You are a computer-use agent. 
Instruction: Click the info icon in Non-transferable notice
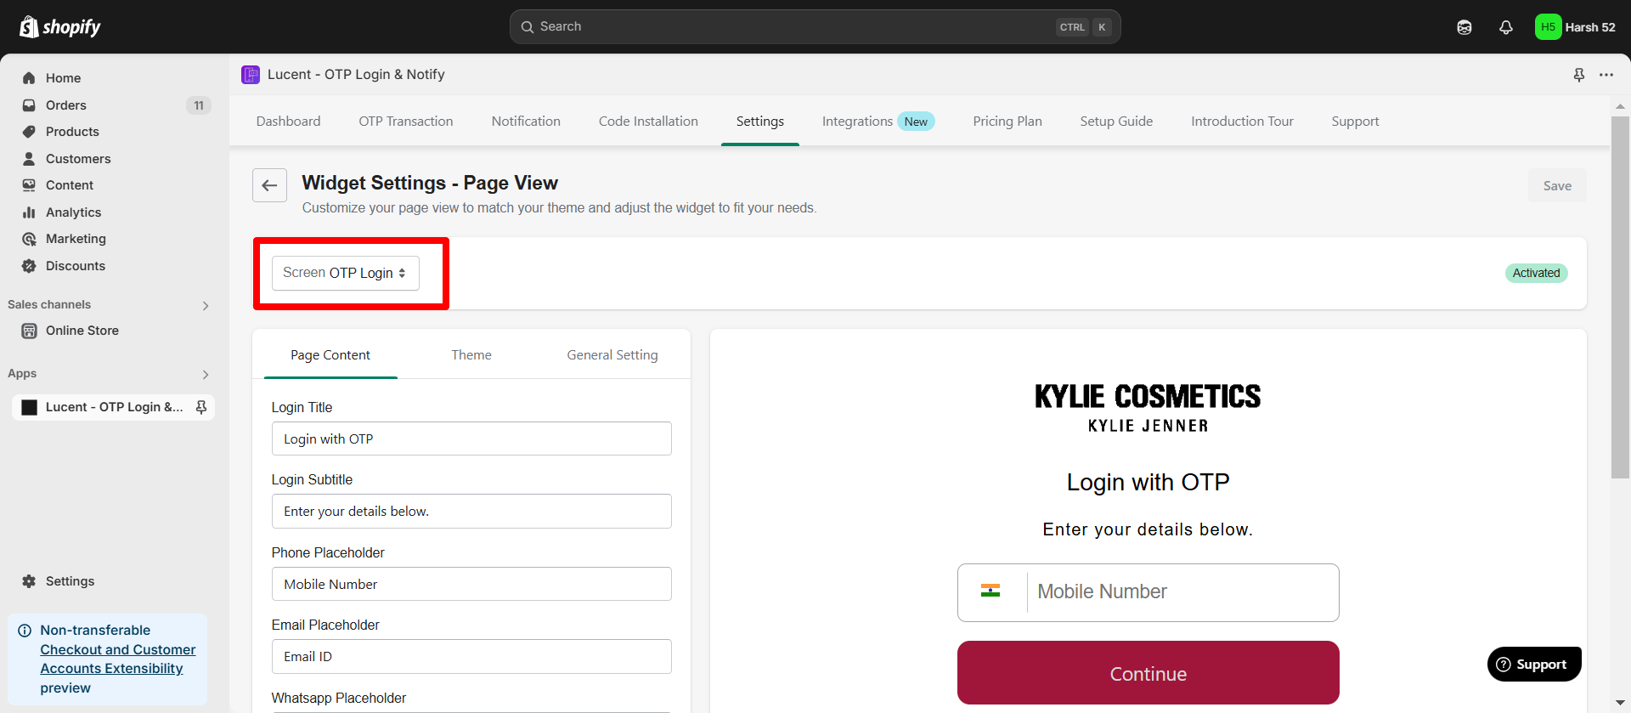[25, 631]
